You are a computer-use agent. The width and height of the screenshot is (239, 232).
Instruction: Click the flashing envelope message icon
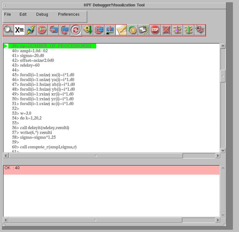coord(144,30)
